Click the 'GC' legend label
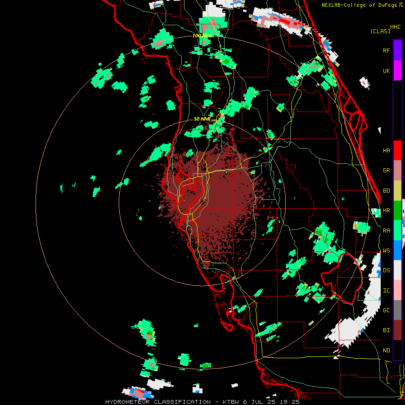405x405 pixels. [x=386, y=310]
